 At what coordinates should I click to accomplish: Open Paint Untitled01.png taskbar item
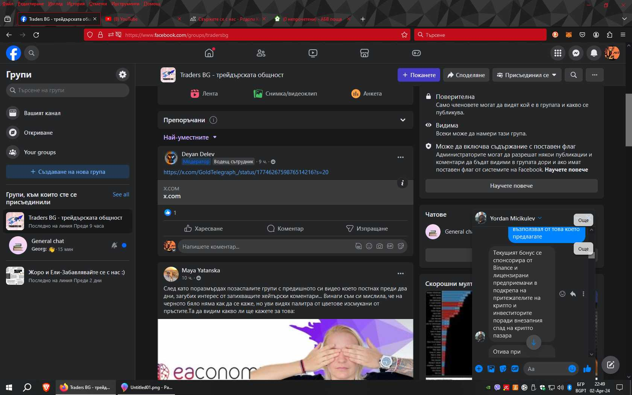coord(147,387)
